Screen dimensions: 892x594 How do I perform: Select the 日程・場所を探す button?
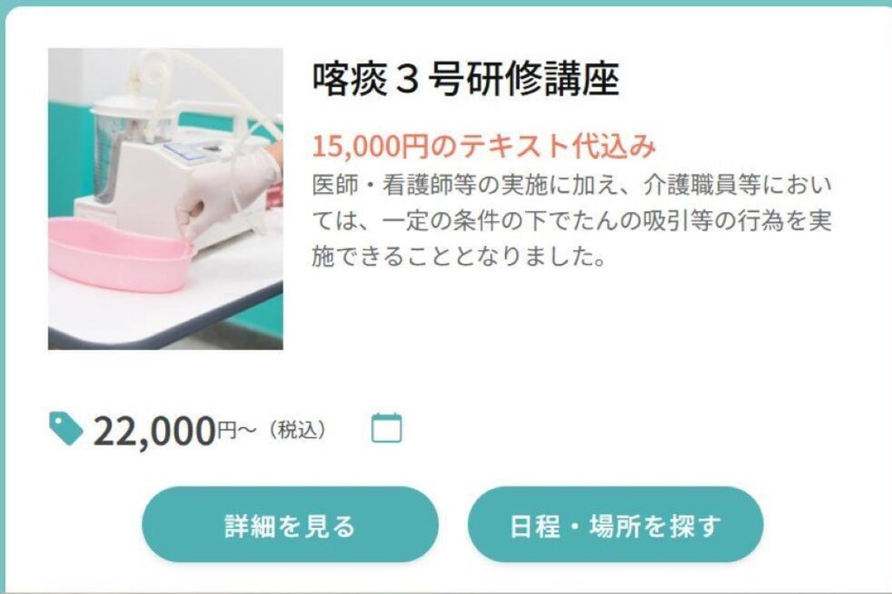[616, 525]
